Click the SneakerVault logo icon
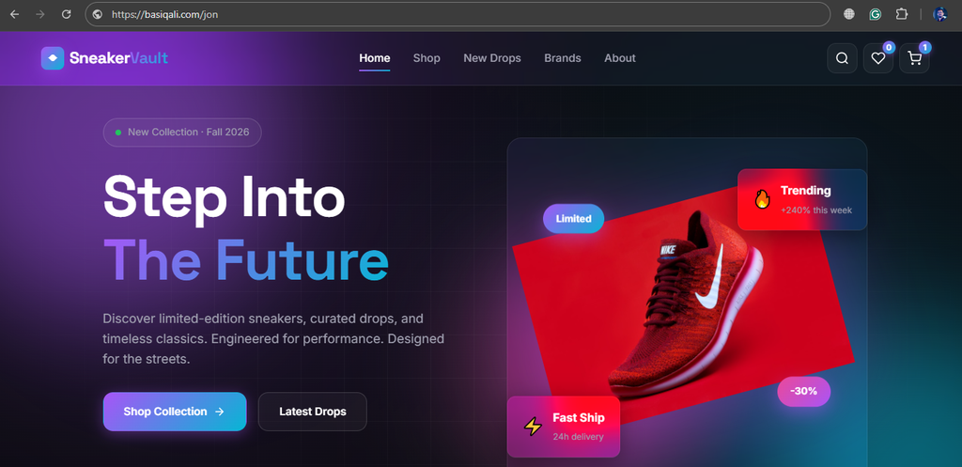This screenshot has width=962, height=467. pyautogui.click(x=53, y=58)
